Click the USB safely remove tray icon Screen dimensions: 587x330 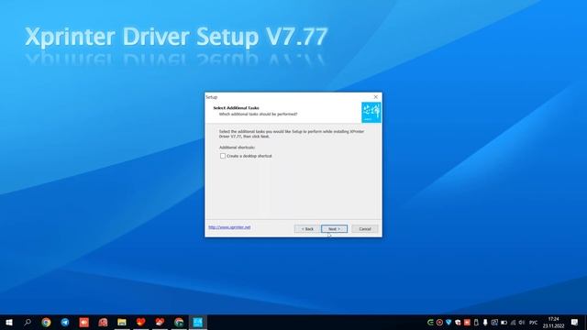click(476, 322)
